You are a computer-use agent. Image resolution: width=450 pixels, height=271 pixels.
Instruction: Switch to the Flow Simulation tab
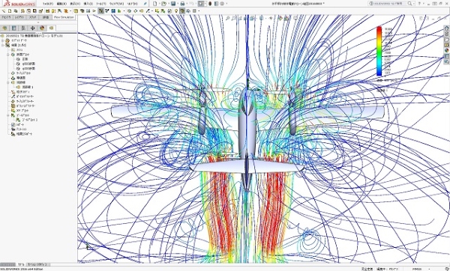64,17
